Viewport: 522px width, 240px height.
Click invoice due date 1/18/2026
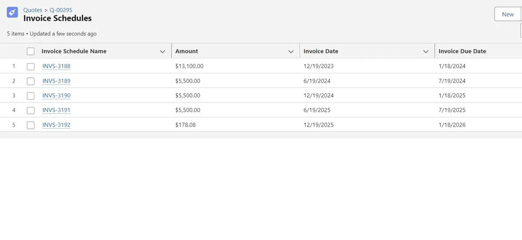[452, 125]
